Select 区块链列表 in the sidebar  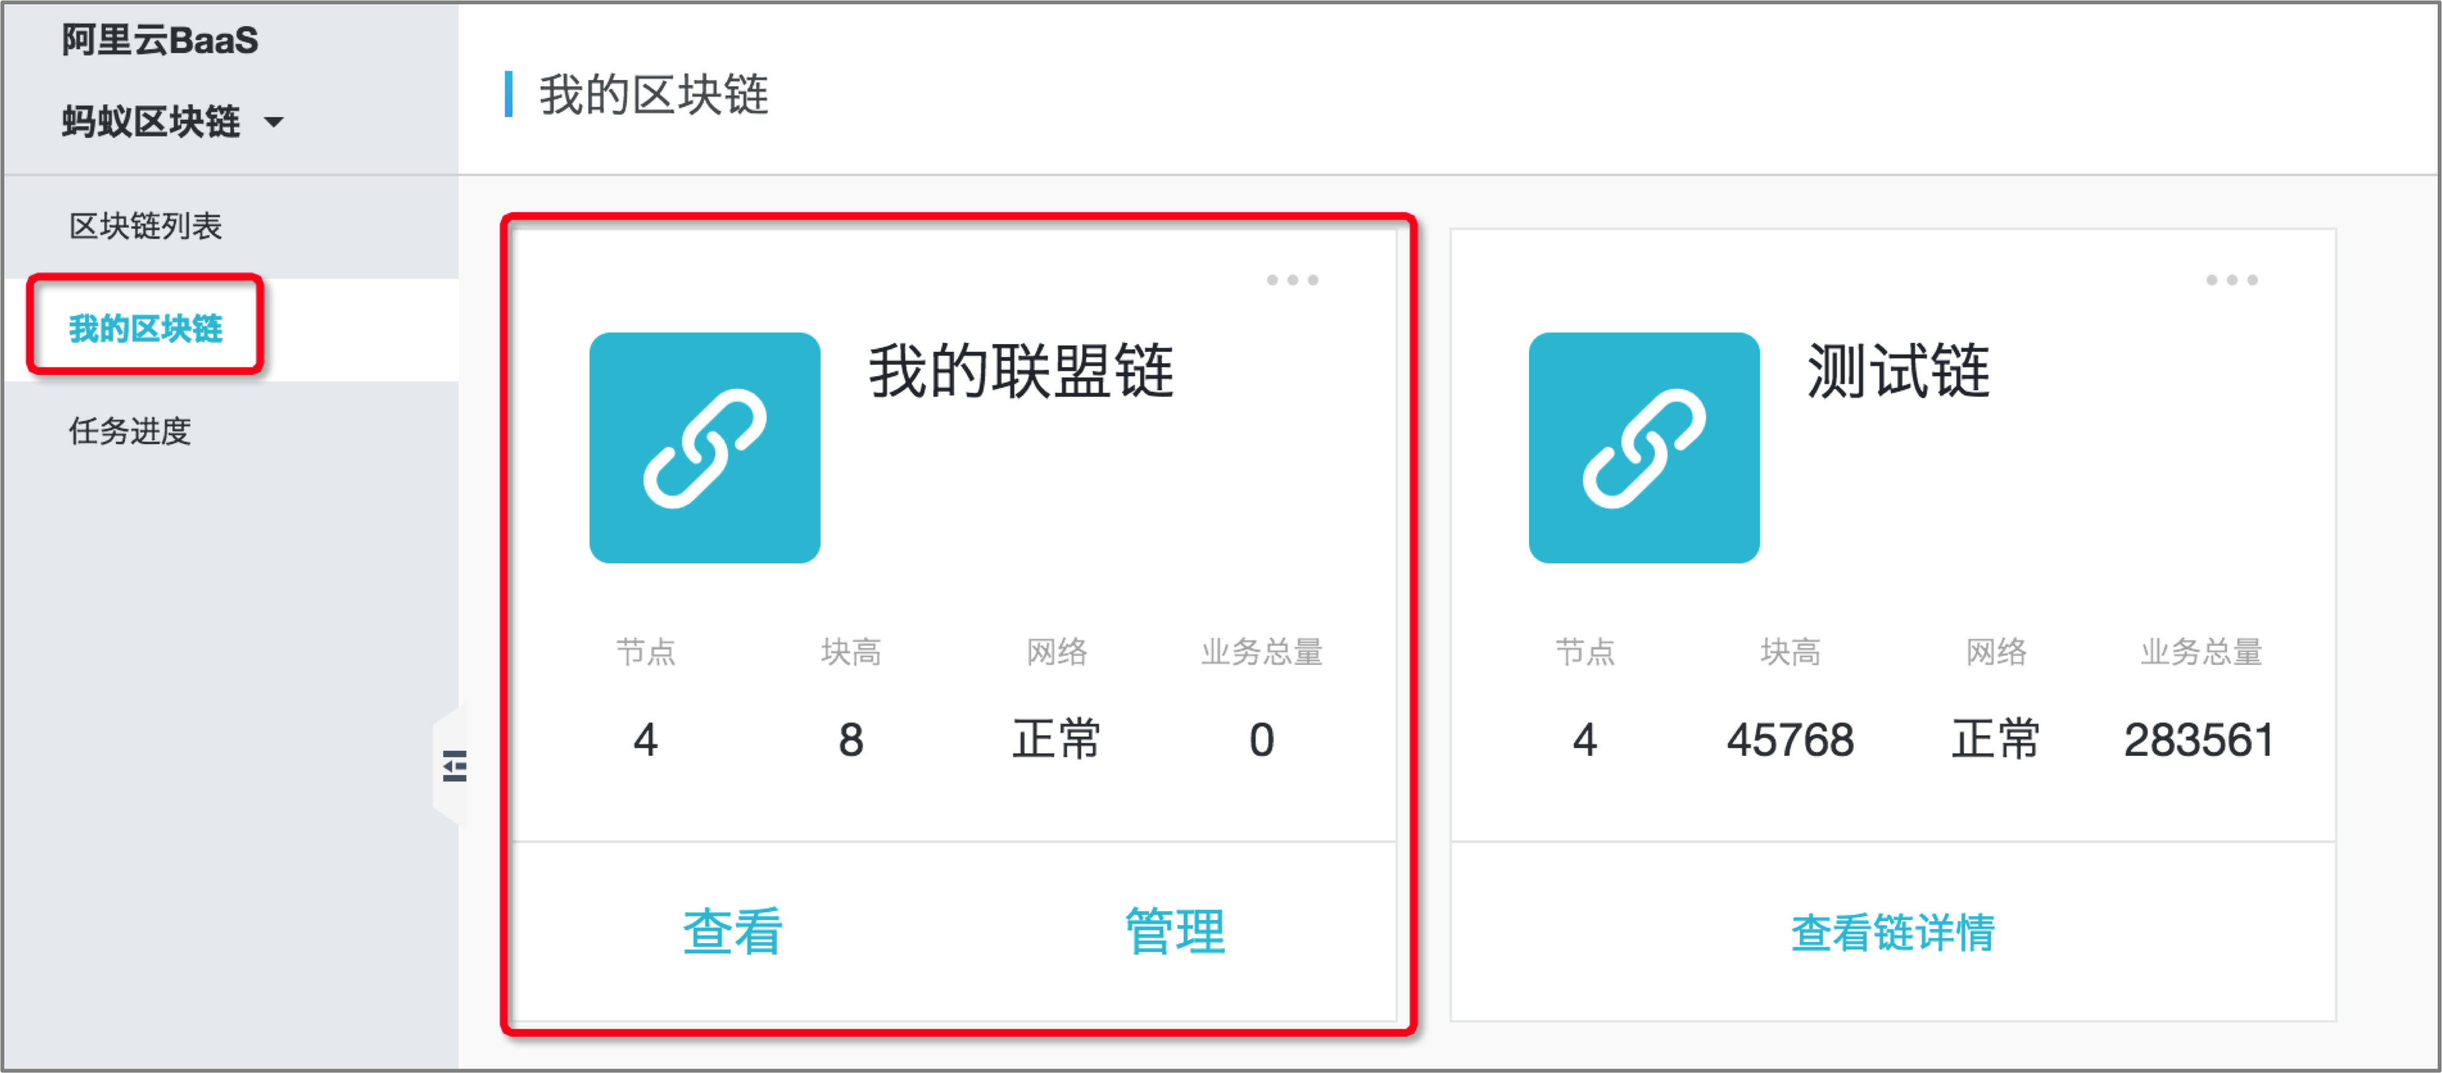(x=145, y=227)
